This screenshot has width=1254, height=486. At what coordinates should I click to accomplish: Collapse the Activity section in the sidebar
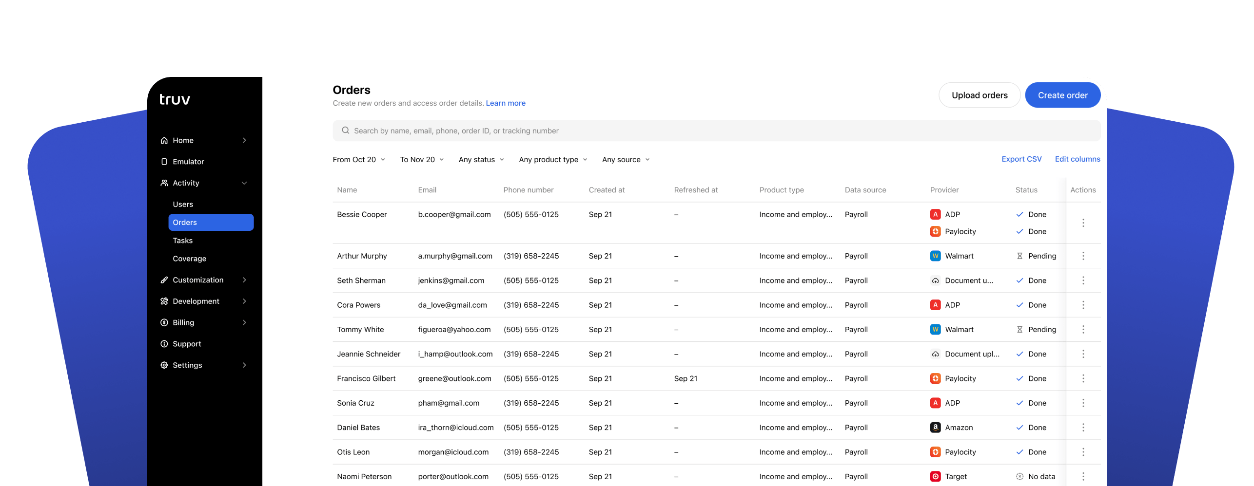tap(244, 183)
